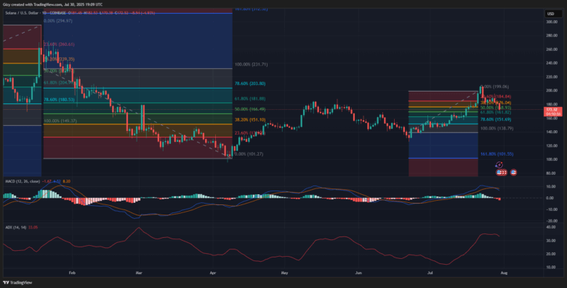Click the 300.00 price axis label
The width and height of the screenshot is (567, 288).
click(552, 22)
